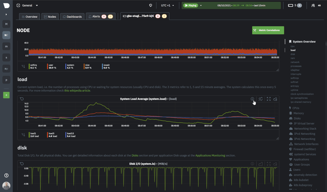
Task: Click the info icon on System Load chart
Action: (252, 99)
